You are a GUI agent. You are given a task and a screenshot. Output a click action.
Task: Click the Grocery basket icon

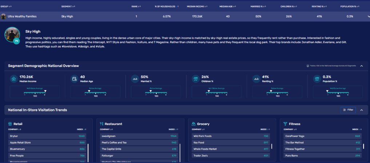pos(194,124)
